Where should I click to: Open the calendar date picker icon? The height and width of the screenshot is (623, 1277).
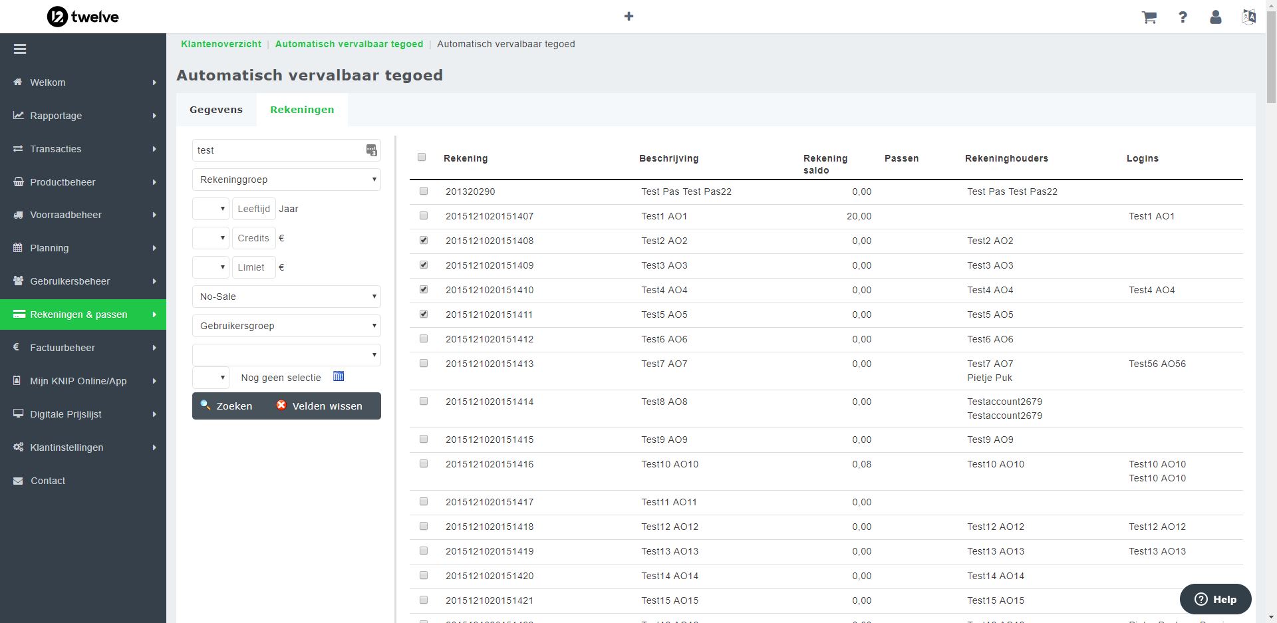click(339, 376)
